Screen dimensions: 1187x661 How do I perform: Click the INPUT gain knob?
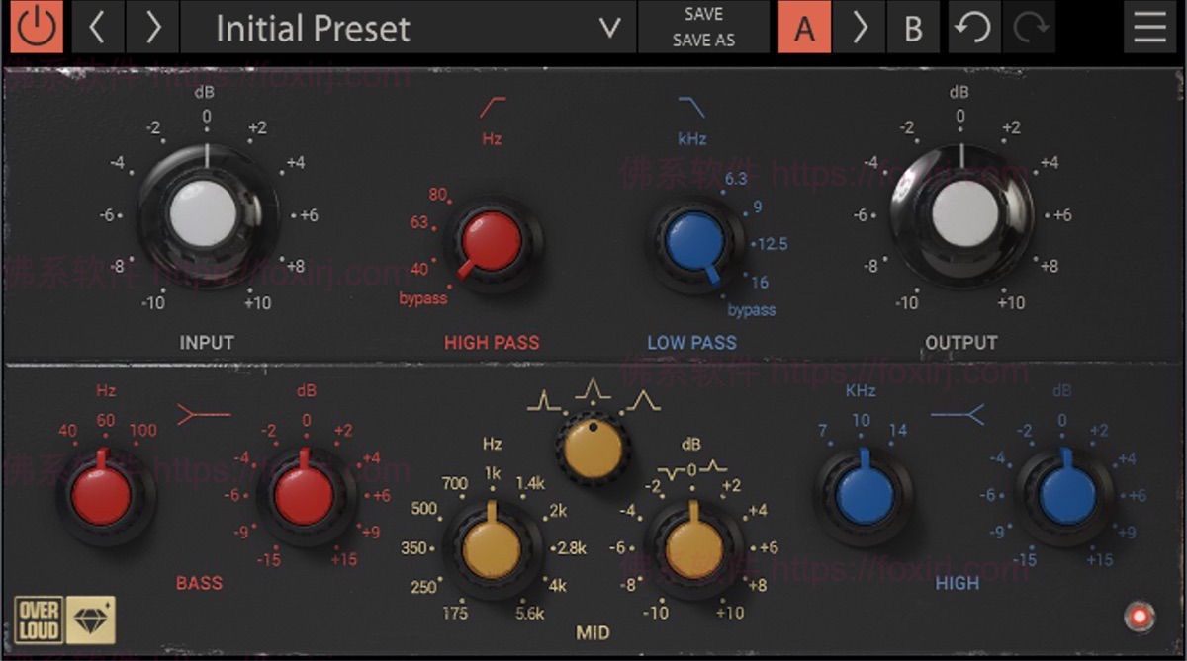203,215
